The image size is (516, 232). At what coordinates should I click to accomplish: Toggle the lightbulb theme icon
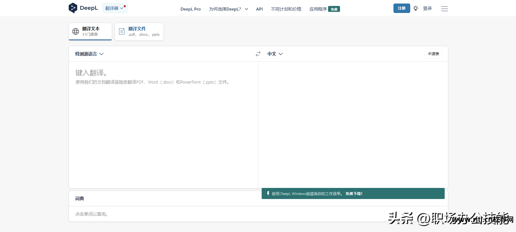(x=415, y=8)
